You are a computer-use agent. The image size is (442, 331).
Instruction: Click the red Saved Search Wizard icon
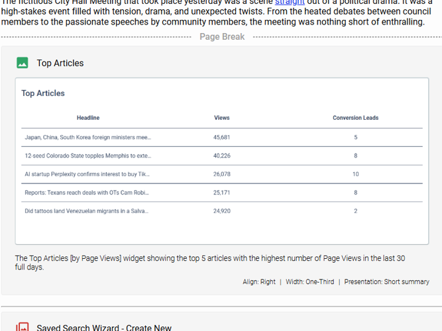23,327
